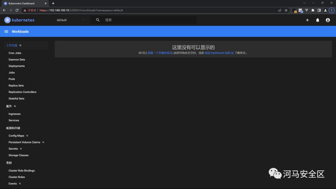Click the bookmark star in the address bar

(286, 10)
